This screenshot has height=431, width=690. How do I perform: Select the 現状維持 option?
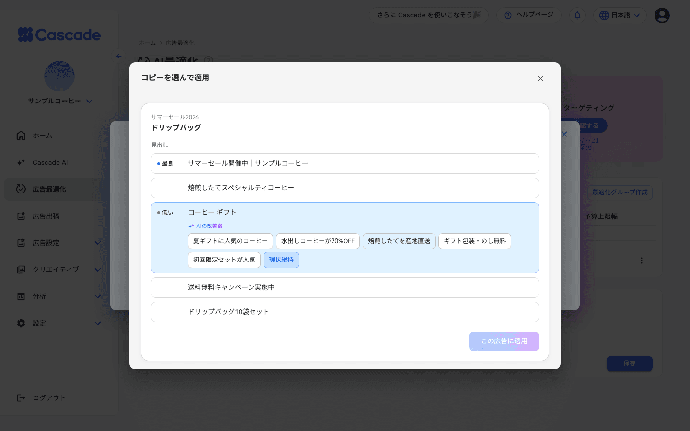[x=281, y=260]
